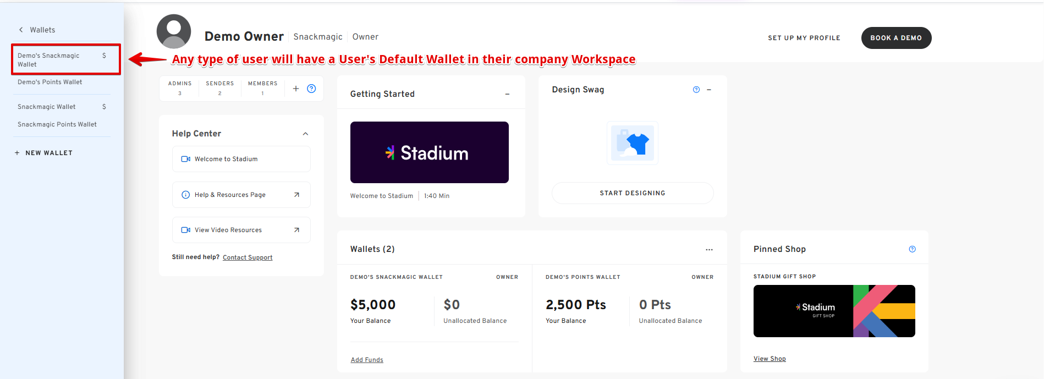Select the Admins tab
Viewport: 1044px width, 379px height.
click(180, 88)
